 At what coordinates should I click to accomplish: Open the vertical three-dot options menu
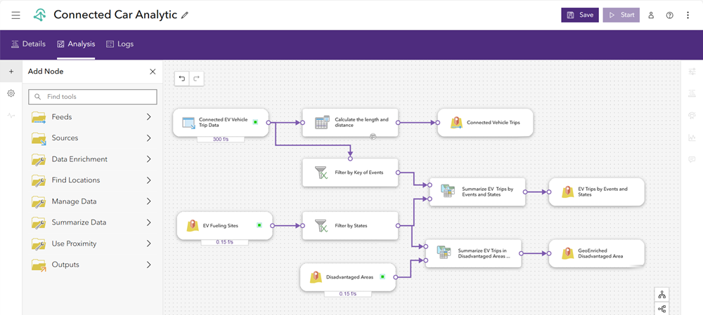pyautogui.click(x=688, y=15)
